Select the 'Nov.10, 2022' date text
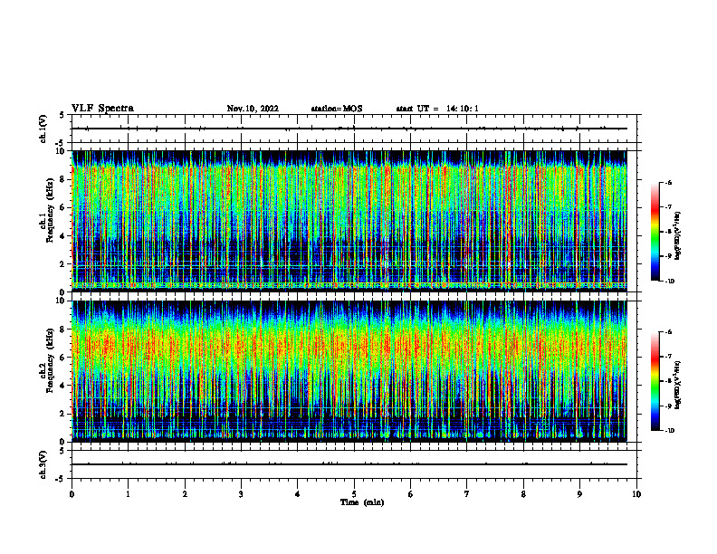This screenshot has height=554, width=717. 253,109
